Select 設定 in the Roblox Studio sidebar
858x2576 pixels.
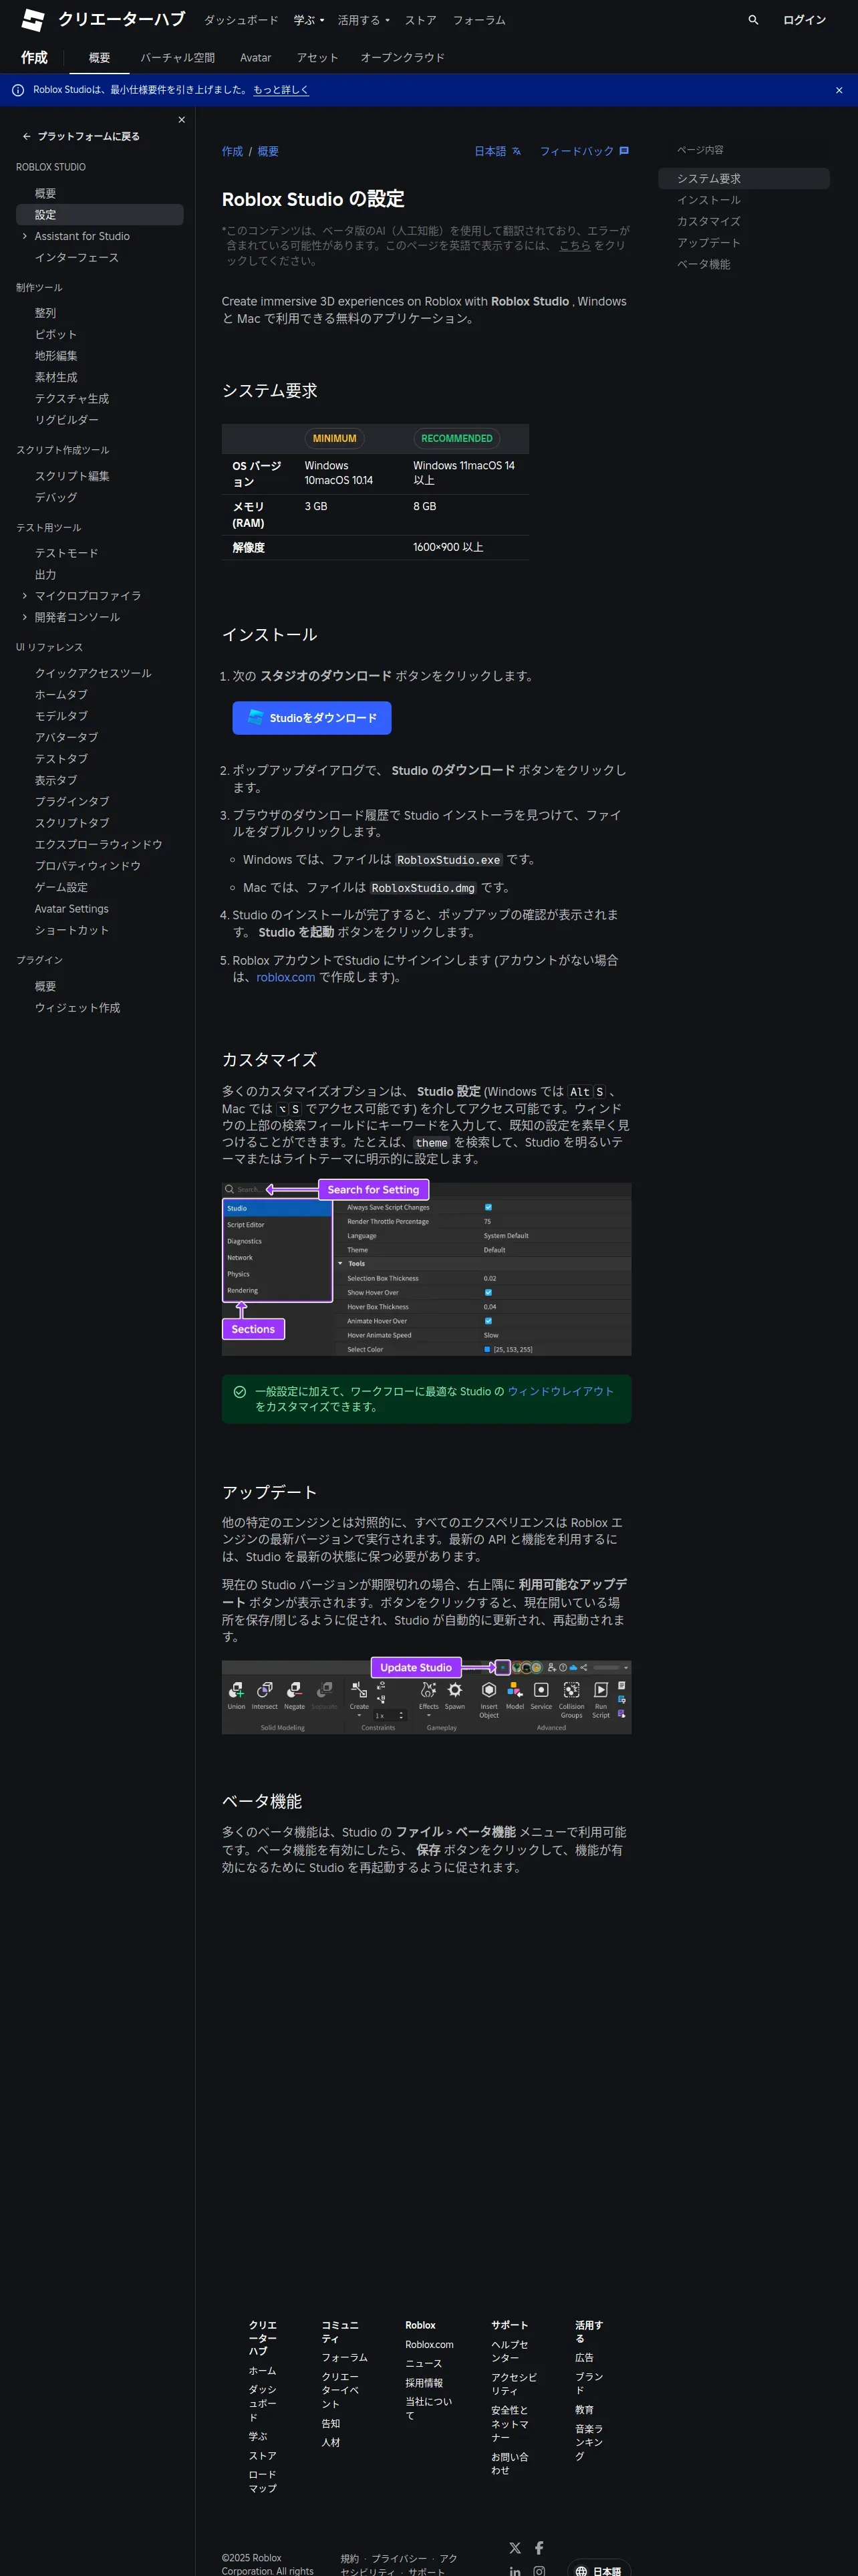[x=100, y=215]
